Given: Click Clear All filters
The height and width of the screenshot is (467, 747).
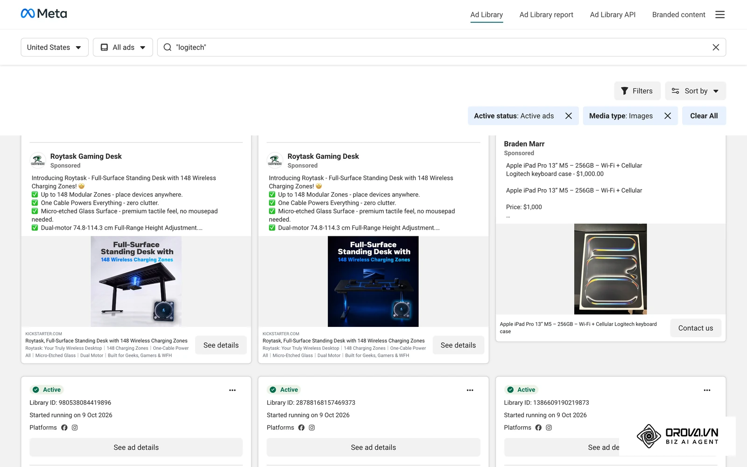Looking at the screenshot, I should tap(704, 116).
